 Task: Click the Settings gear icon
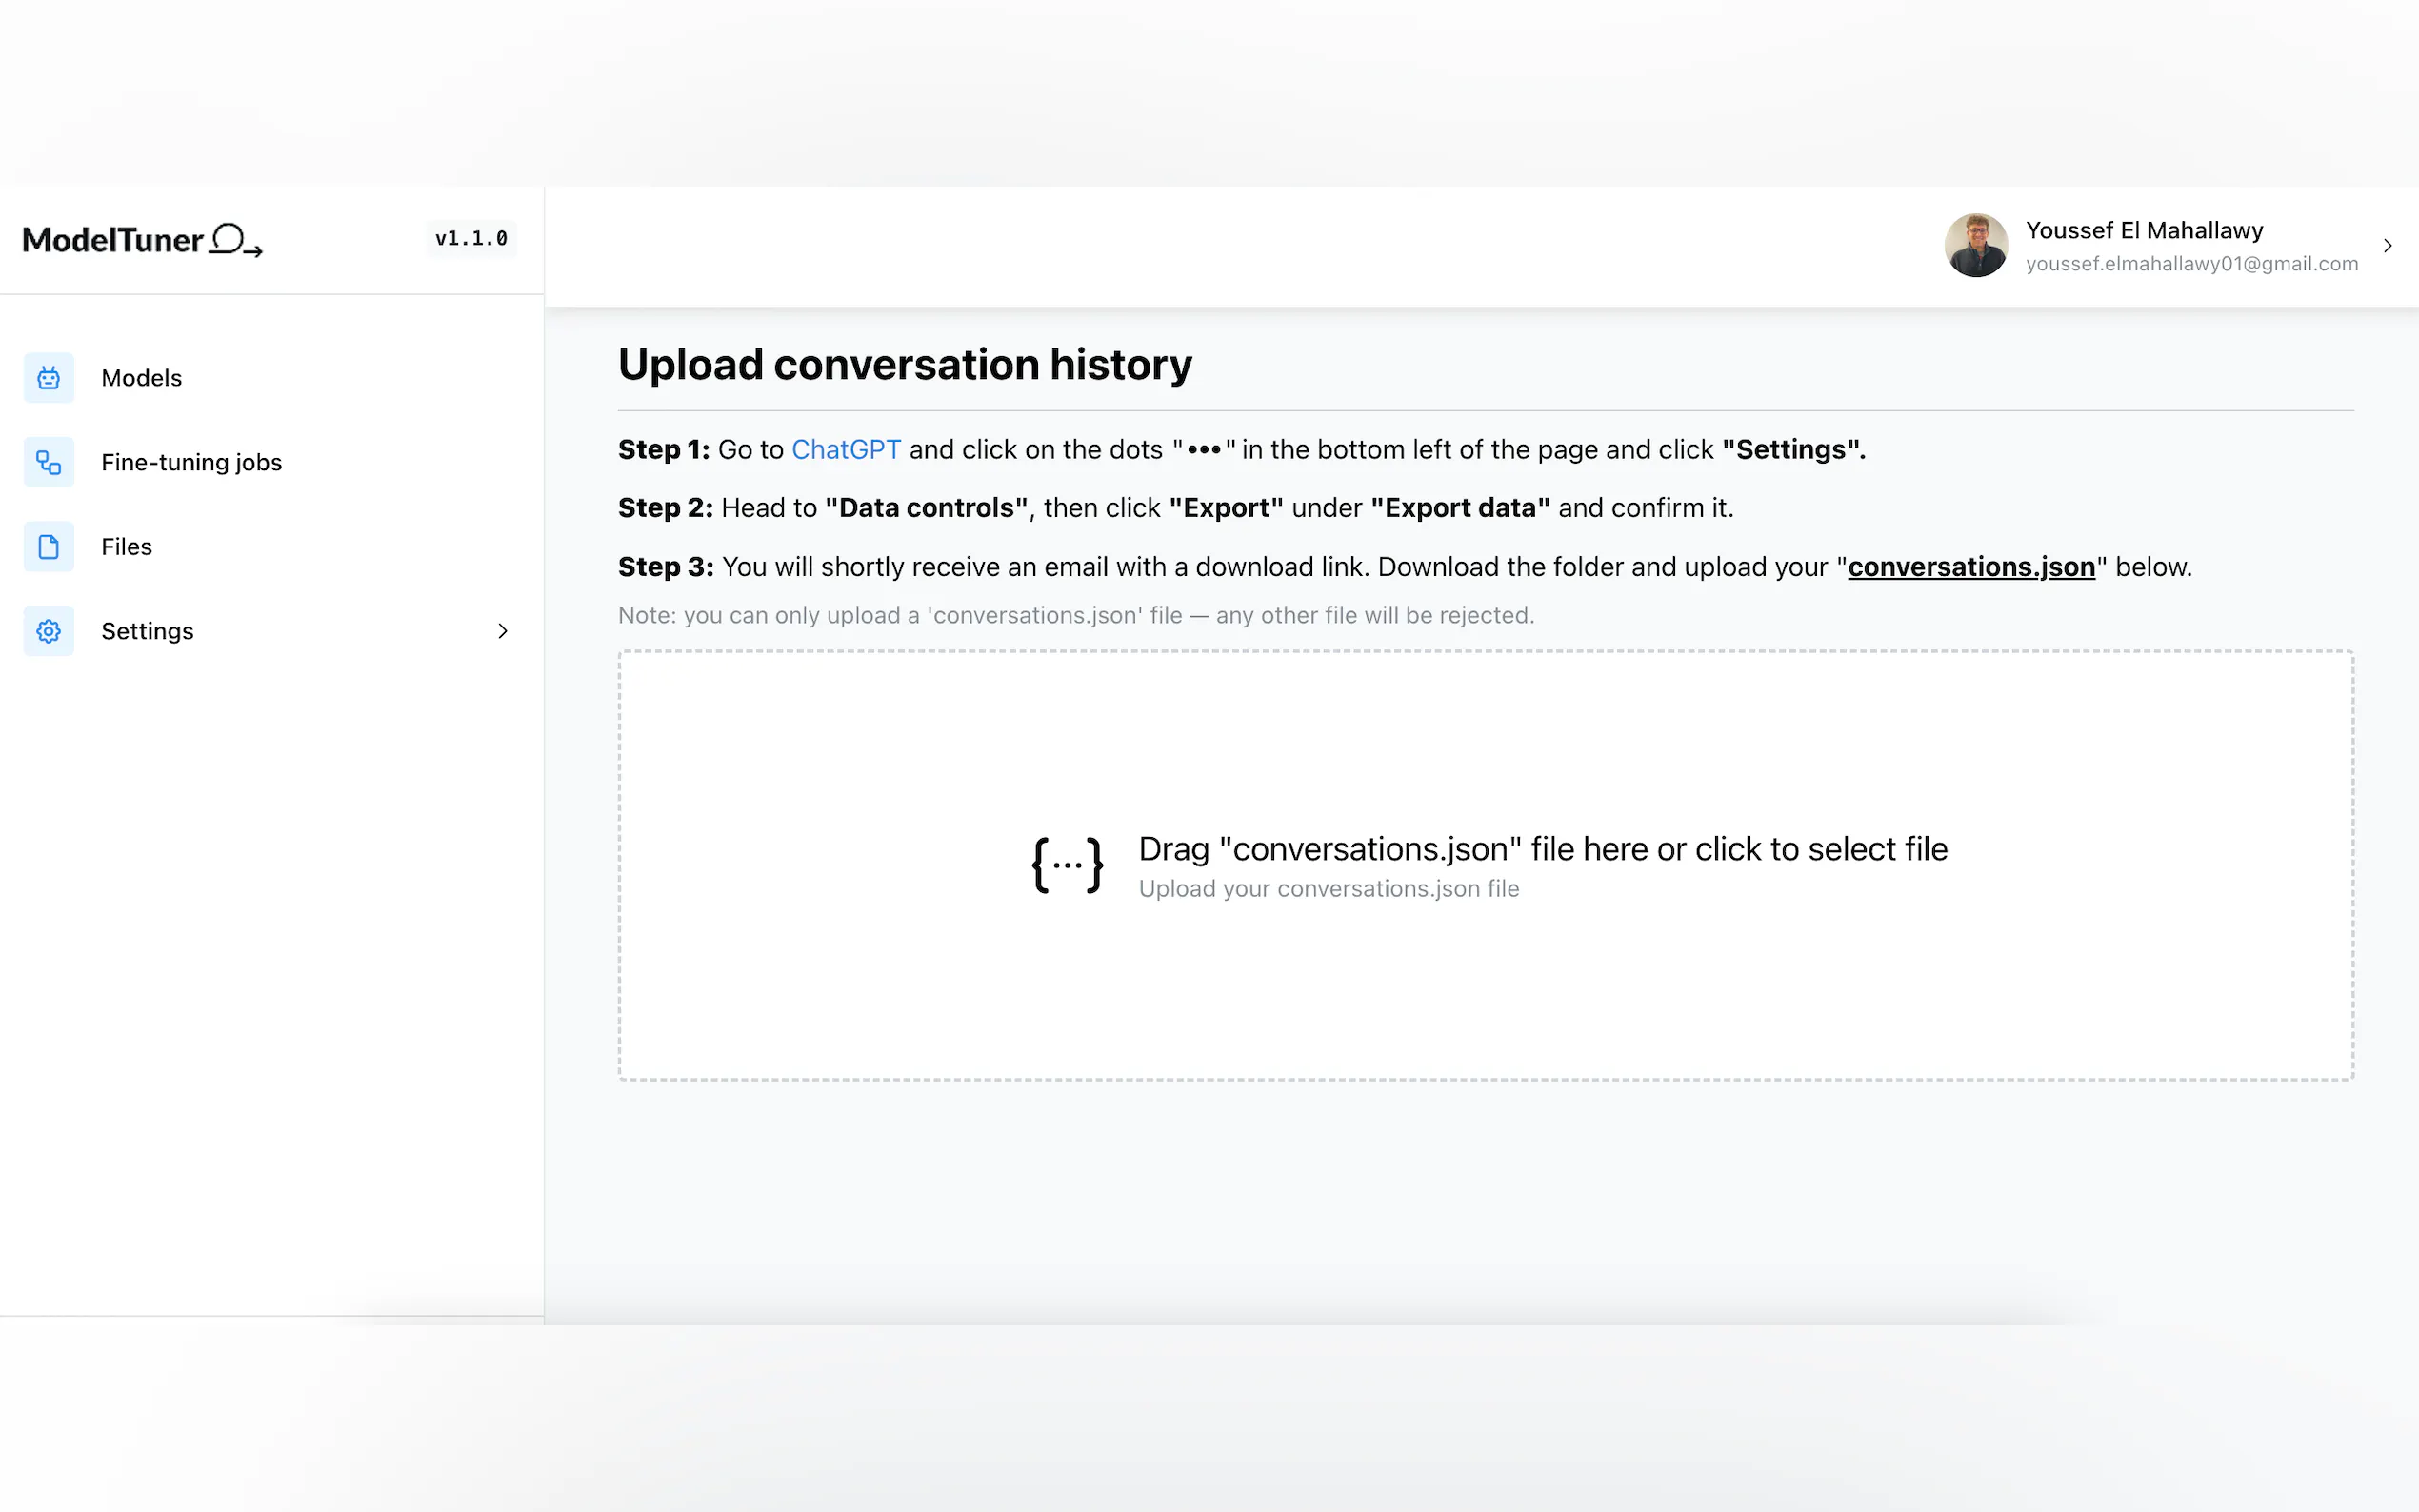[48, 631]
